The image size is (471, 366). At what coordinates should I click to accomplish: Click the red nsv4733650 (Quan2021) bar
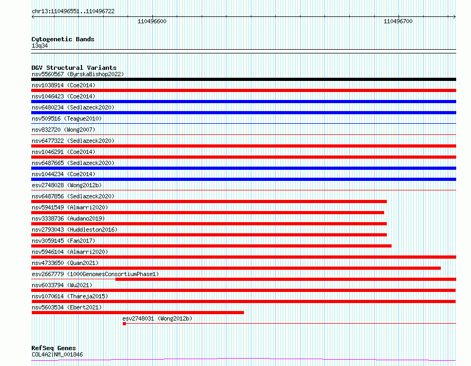[236, 268]
